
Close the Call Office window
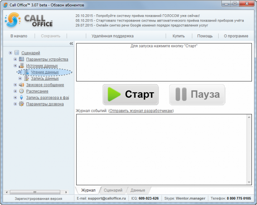click(x=247, y=4)
